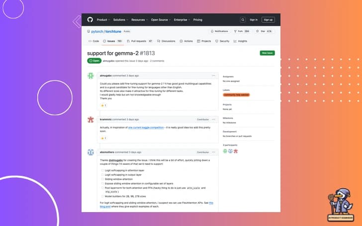Viewport: 362px width, 226px height.
Task: Click the Sign up button
Action: coord(268,20)
